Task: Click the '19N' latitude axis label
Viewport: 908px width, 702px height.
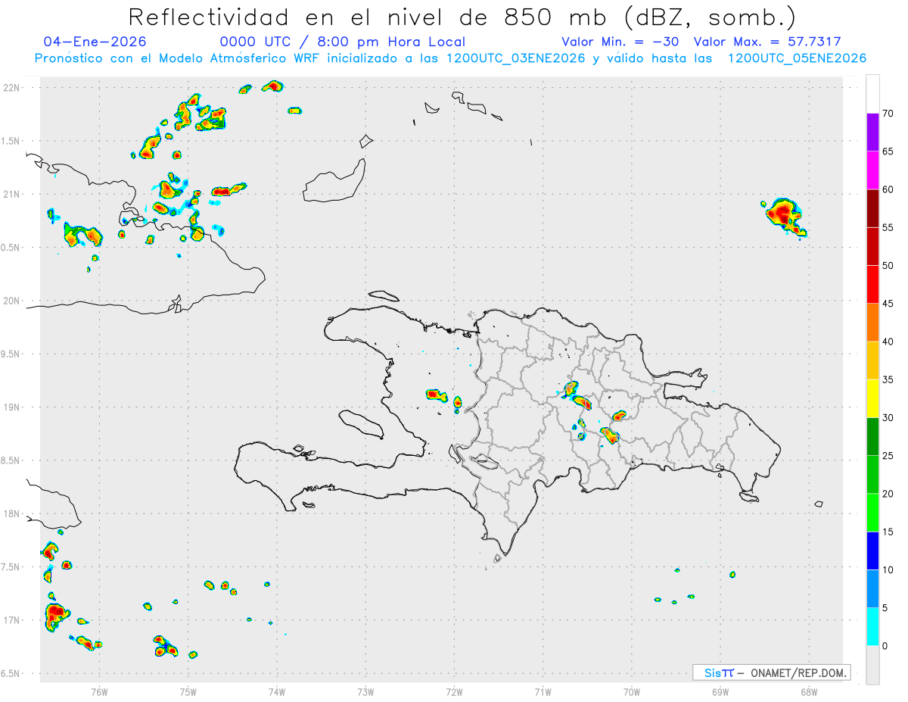Action: point(12,407)
